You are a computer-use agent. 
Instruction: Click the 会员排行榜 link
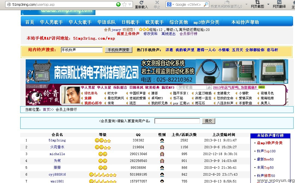(x=188, y=34)
